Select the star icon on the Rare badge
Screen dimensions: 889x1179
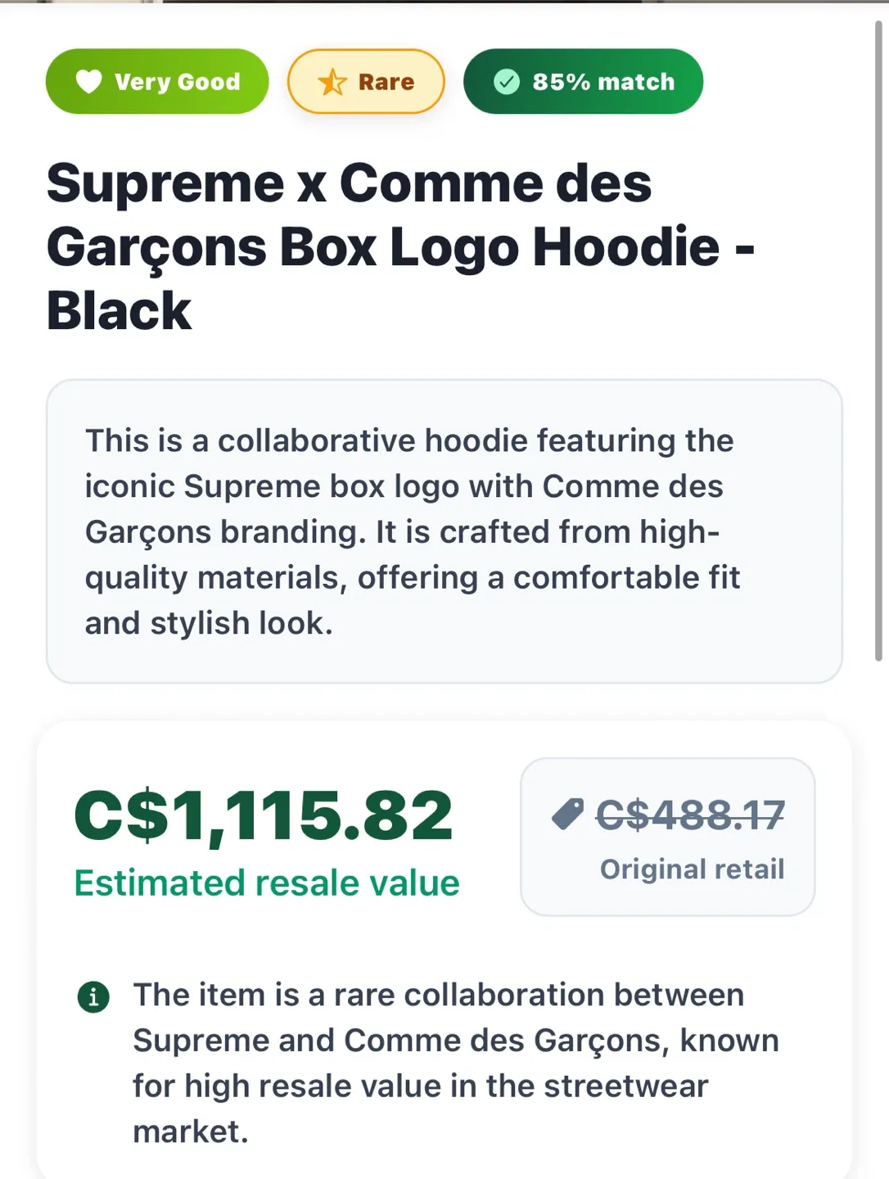coord(332,81)
